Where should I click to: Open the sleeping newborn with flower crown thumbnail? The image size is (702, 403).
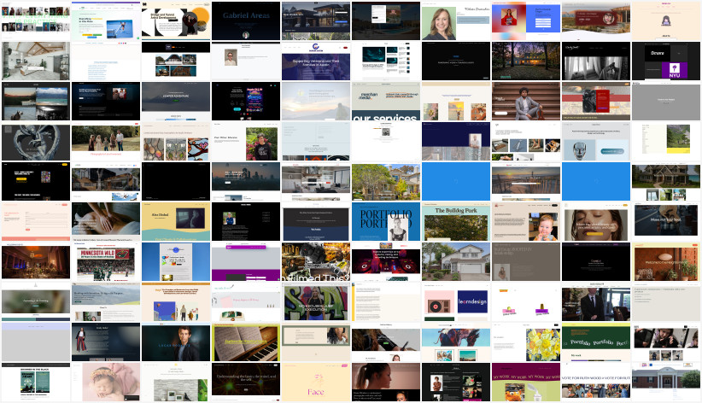106,383
